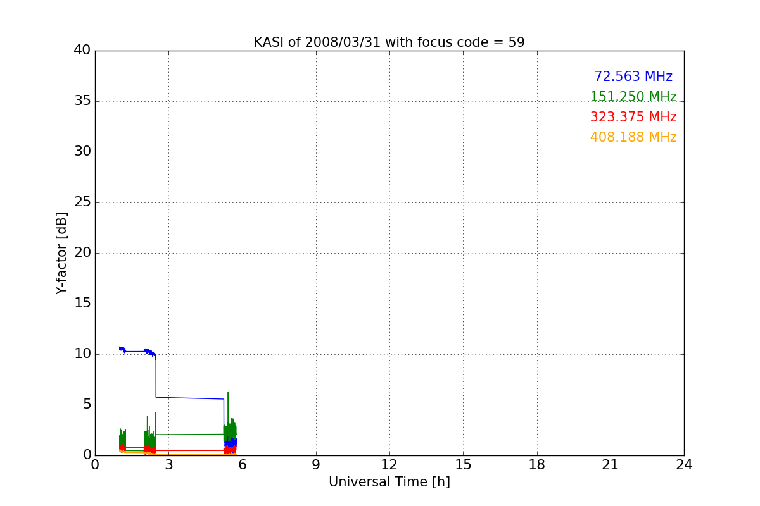The image size is (760, 506).
Task: Click the x-axis tick label 3
Action: coord(168,465)
